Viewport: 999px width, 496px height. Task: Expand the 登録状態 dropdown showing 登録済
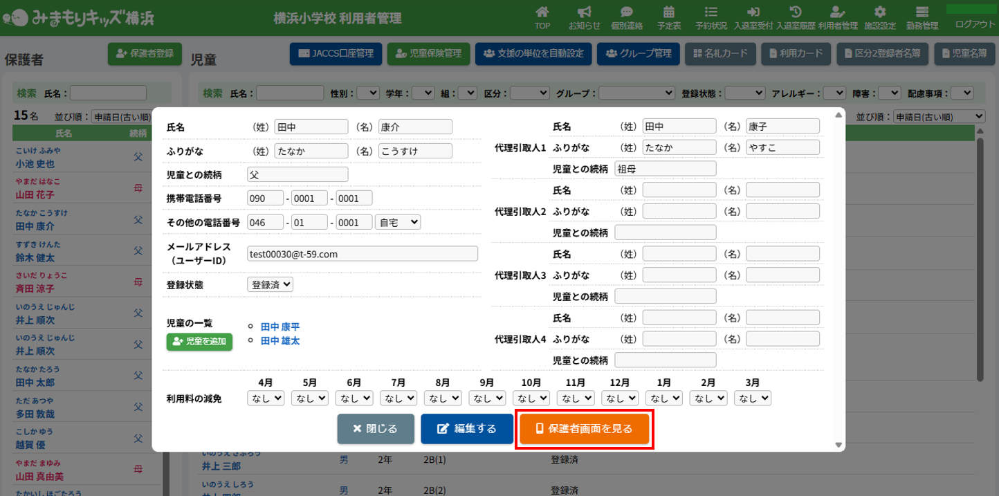pos(270,284)
